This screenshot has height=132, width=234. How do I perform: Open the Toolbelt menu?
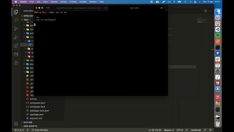coord(83,2)
